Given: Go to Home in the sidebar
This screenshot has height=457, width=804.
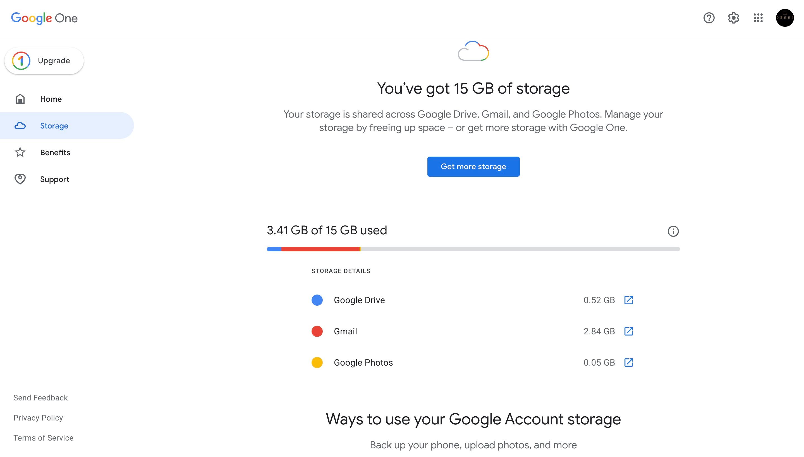Looking at the screenshot, I should click(x=51, y=99).
